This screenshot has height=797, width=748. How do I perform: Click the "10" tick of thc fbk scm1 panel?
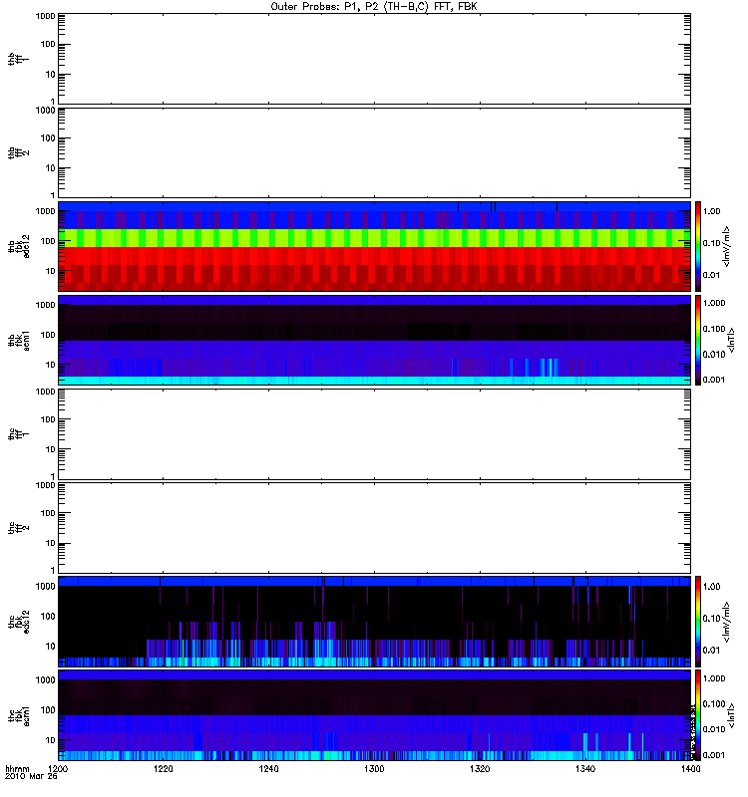[51, 740]
